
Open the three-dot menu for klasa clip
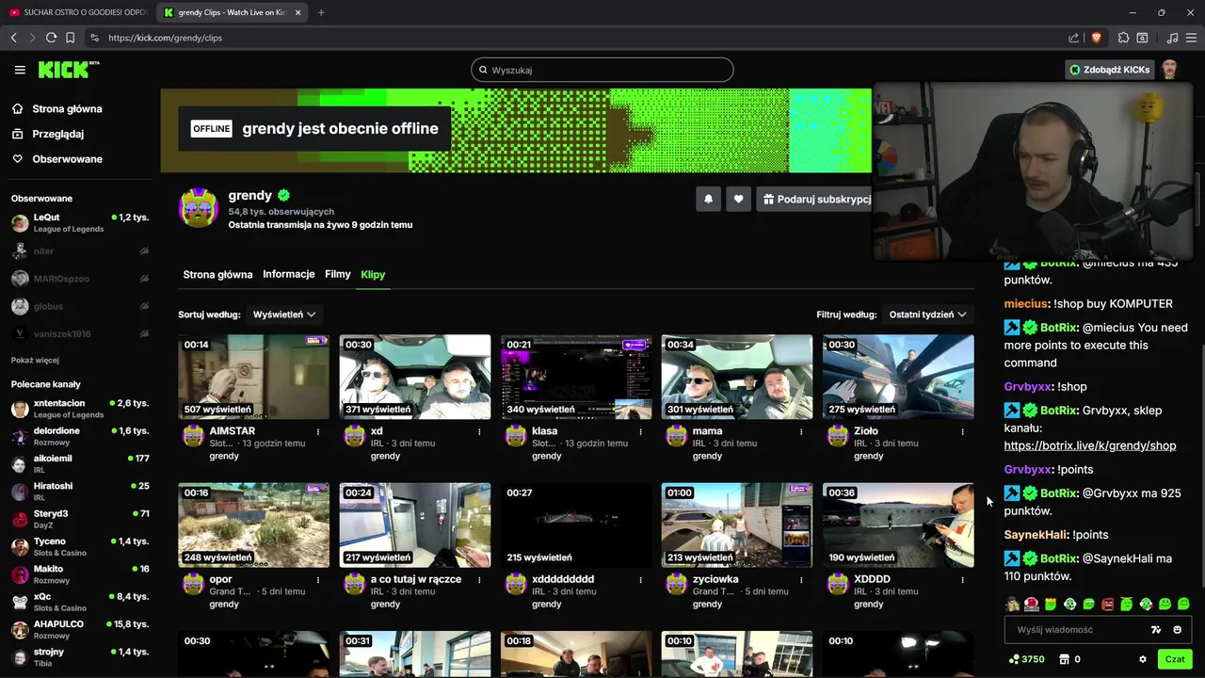(x=640, y=432)
